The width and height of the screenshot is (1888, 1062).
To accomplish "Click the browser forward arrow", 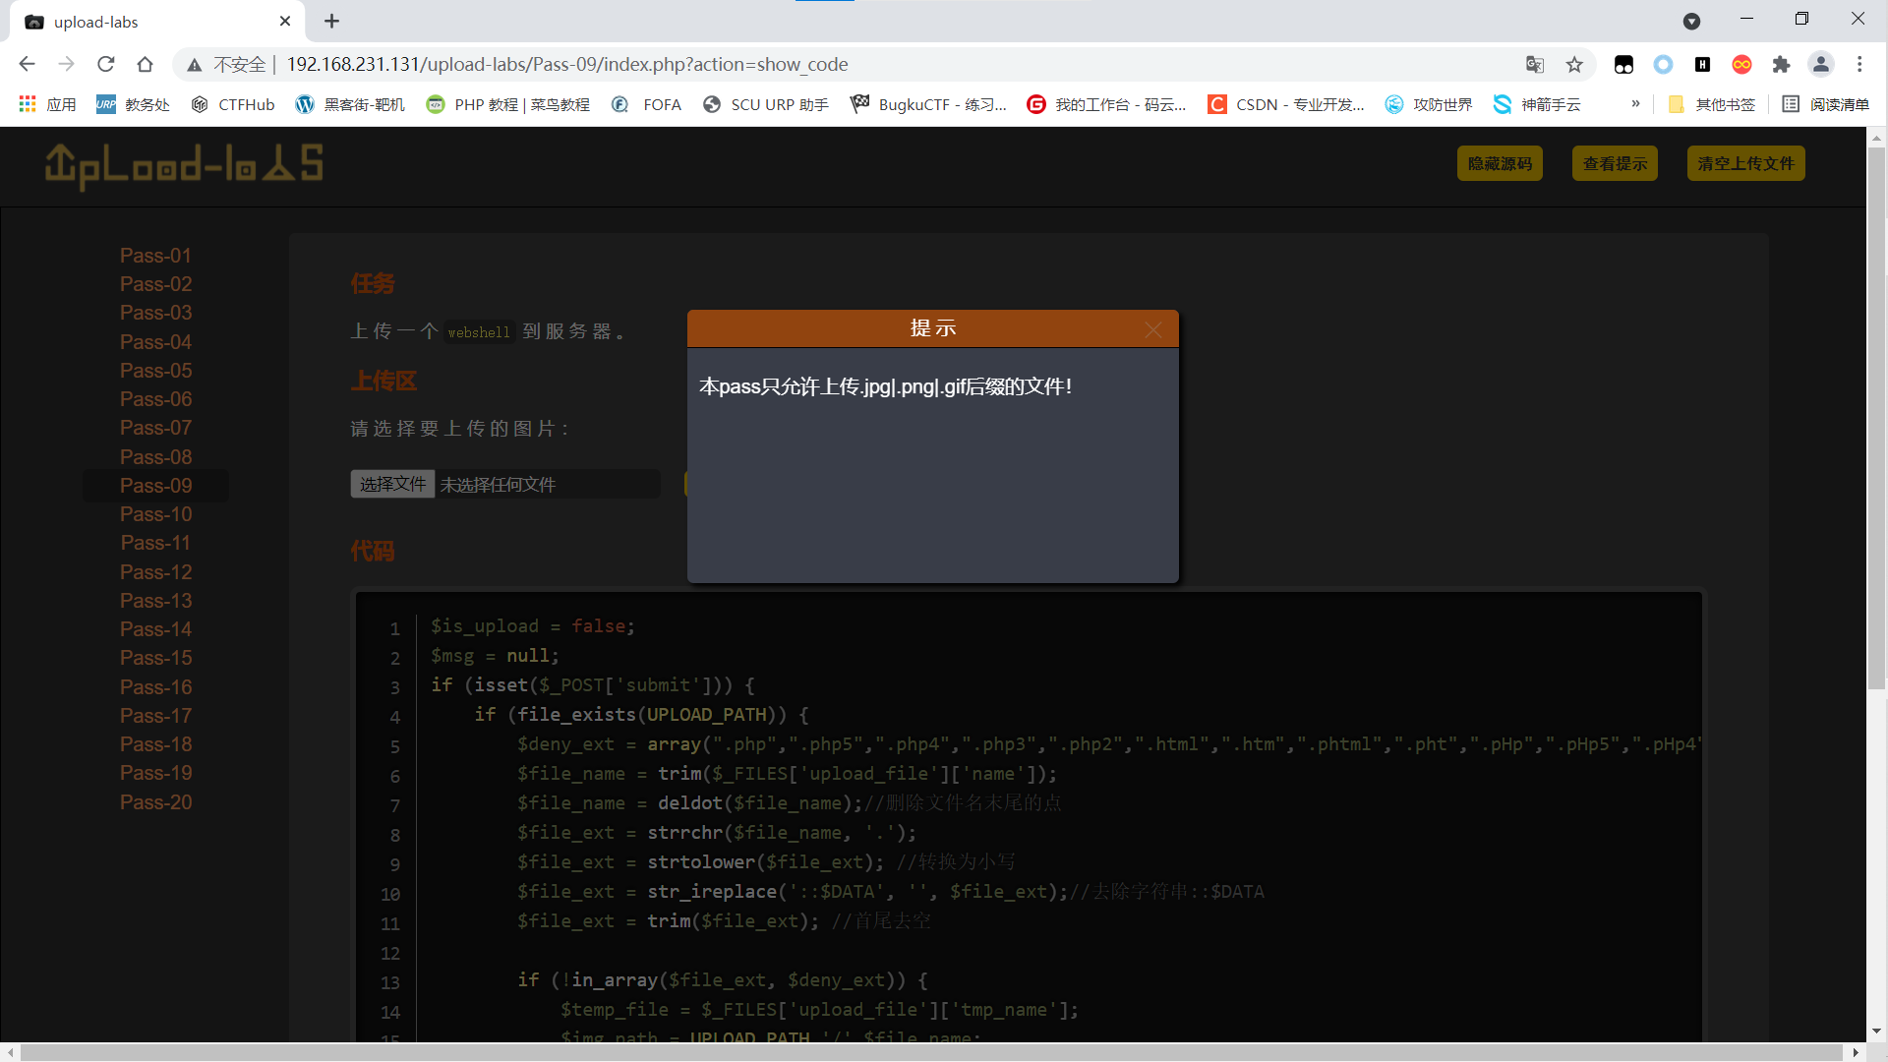I will point(66,64).
